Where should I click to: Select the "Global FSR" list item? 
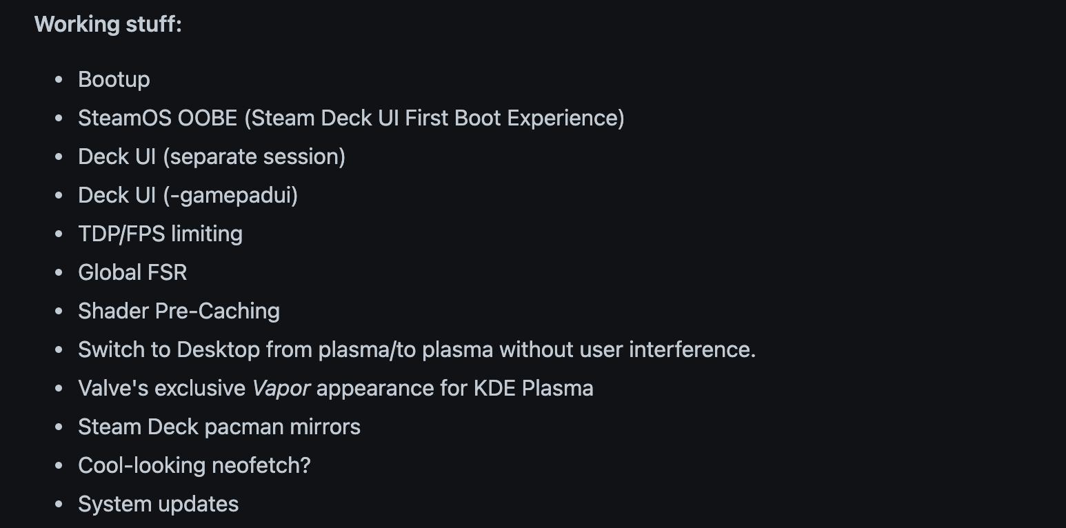point(132,272)
